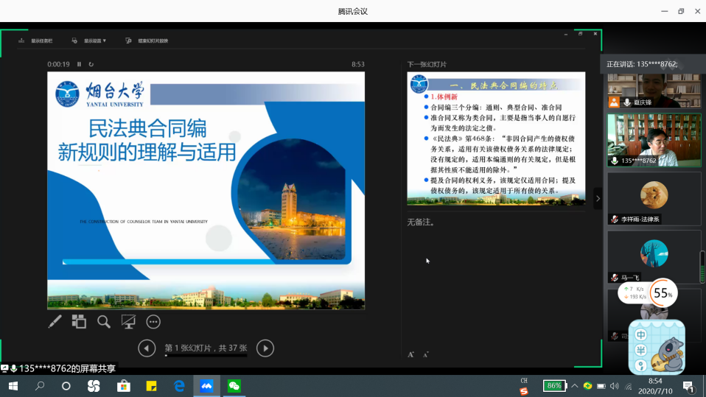Open more slideshow options ellipsis
Screen dimensions: 706x397
(153, 322)
